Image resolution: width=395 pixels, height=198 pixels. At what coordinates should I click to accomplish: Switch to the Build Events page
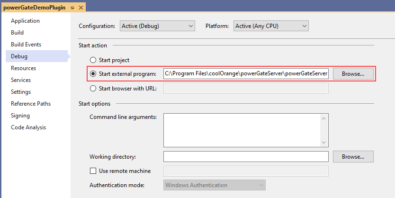coord(26,45)
